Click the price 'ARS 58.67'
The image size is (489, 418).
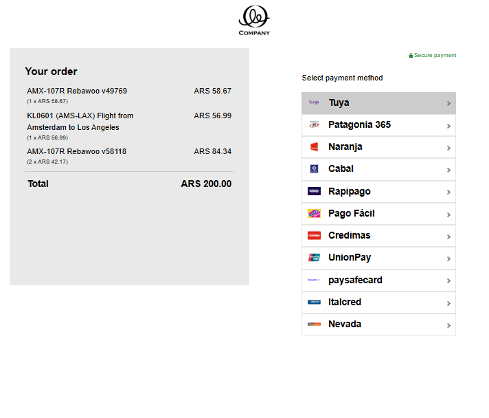(x=213, y=91)
